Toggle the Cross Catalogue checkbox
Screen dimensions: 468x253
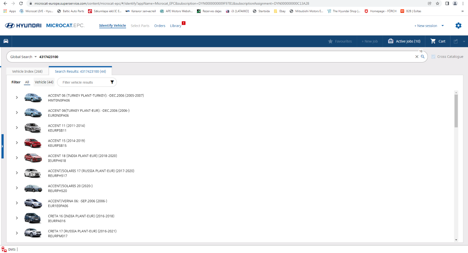tap(433, 57)
